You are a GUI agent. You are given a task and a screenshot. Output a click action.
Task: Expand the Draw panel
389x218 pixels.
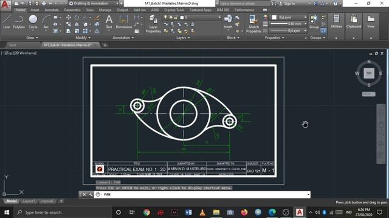32,38
